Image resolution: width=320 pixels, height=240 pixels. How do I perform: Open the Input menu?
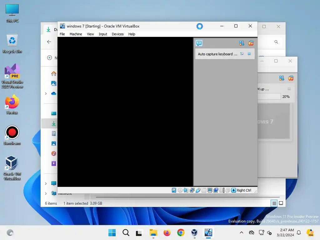(x=103, y=34)
